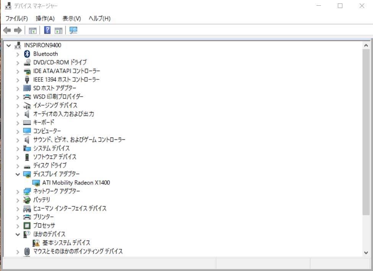The image size is (373, 271).
Task: Open the ヘルプ(H) menu
Action: (100, 18)
